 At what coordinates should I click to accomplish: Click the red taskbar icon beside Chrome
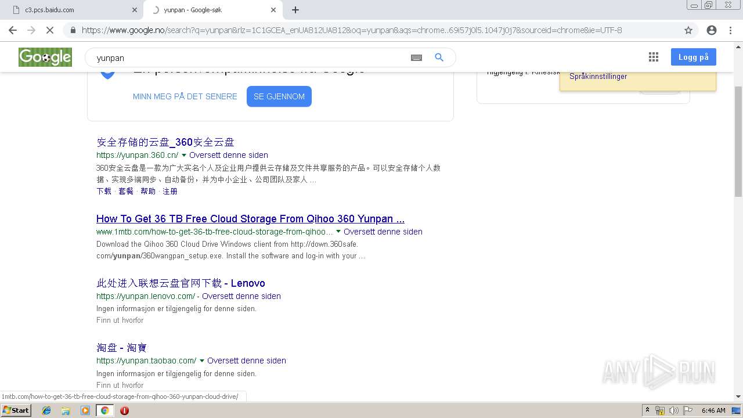[124, 410]
